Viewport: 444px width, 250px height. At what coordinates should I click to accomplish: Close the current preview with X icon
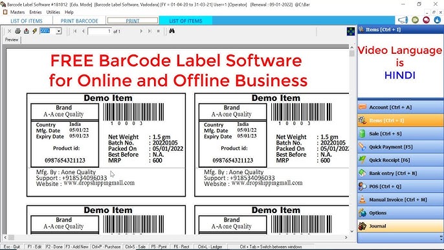point(9,31)
